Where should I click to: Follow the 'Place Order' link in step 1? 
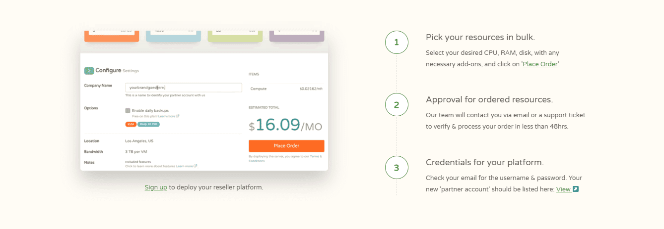tap(540, 64)
